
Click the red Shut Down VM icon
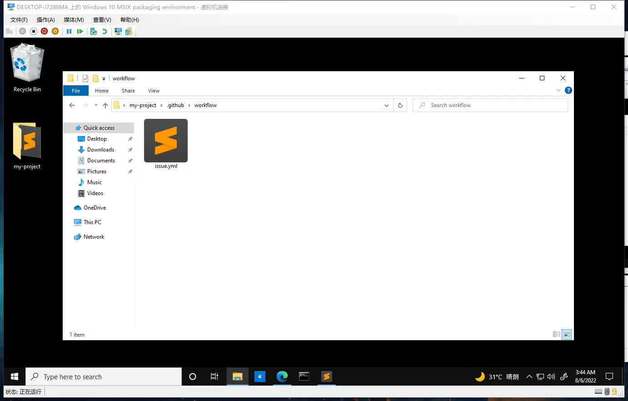[44, 31]
